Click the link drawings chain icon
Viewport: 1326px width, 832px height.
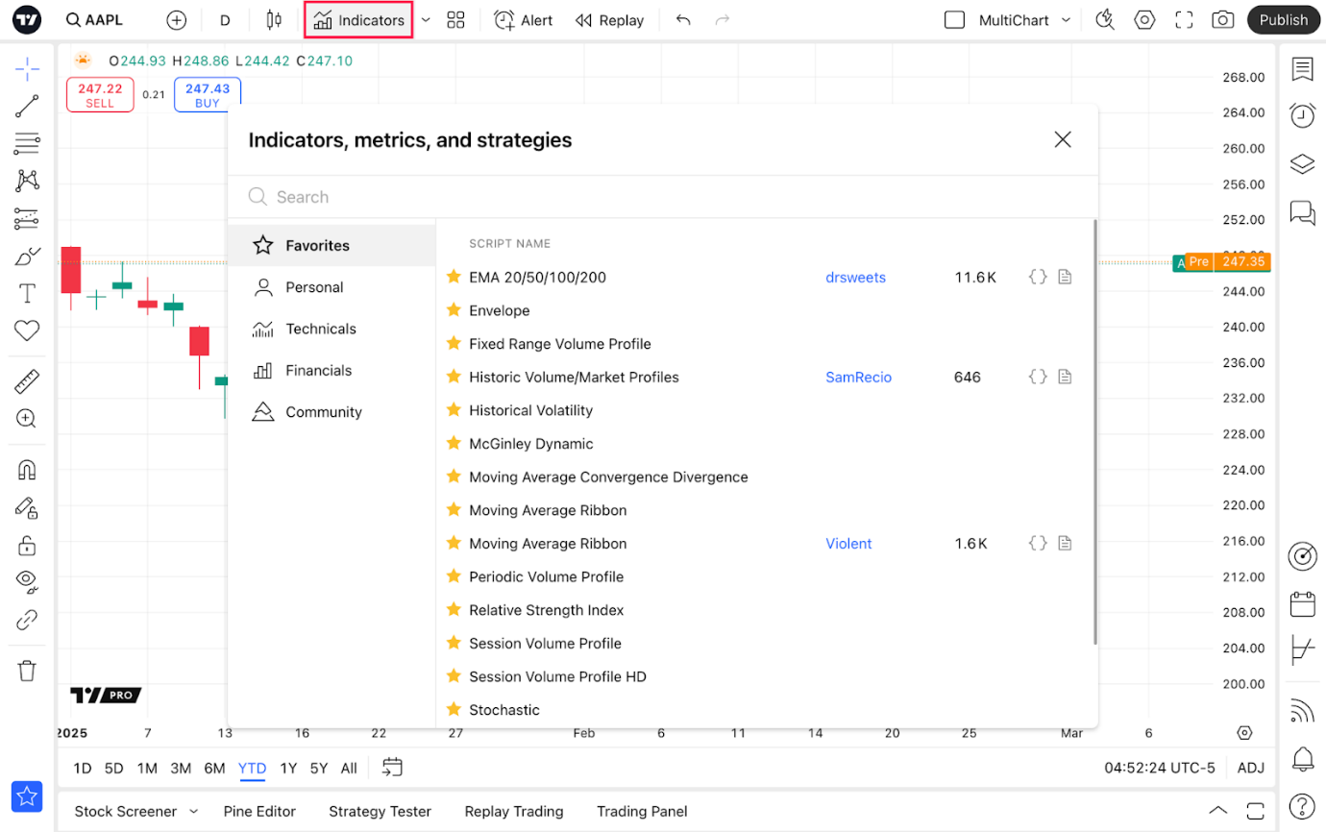27,620
